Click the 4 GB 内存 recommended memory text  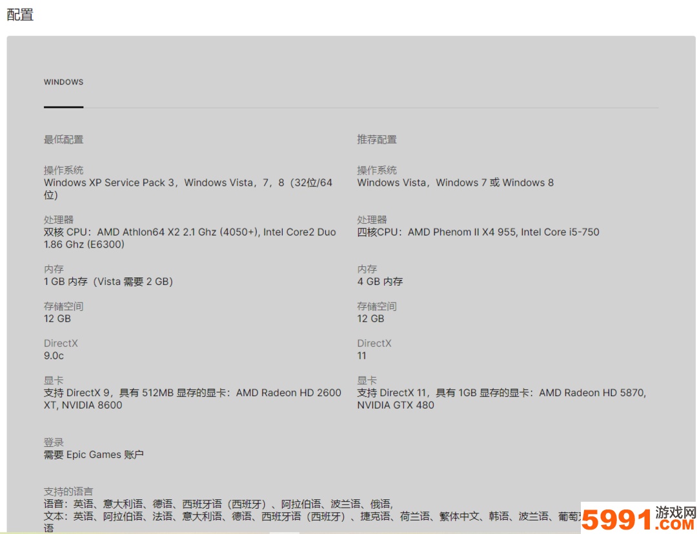click(x=379, y=282)
